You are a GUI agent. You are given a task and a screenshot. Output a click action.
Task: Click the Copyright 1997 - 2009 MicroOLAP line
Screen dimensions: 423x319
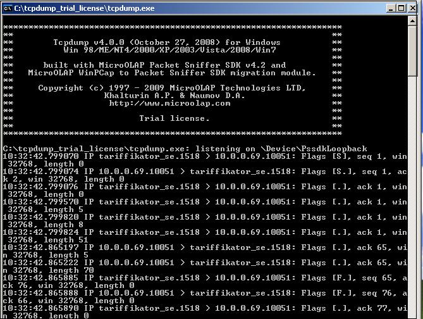click(x=172, y=88)
